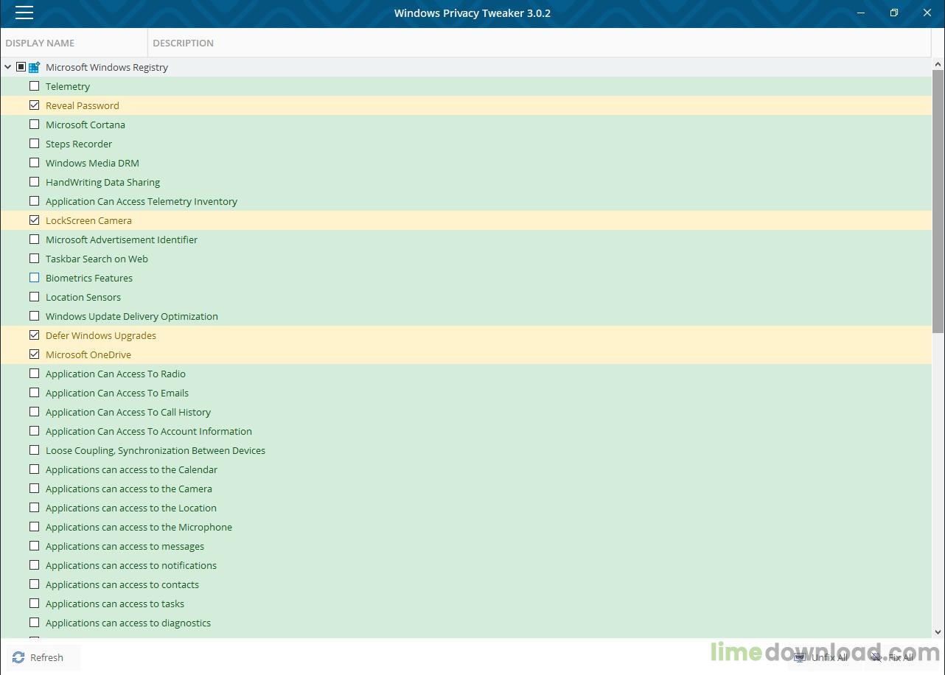Select the HandWriting Data Sharing row text
945x675 pixels.
[102, 182]
